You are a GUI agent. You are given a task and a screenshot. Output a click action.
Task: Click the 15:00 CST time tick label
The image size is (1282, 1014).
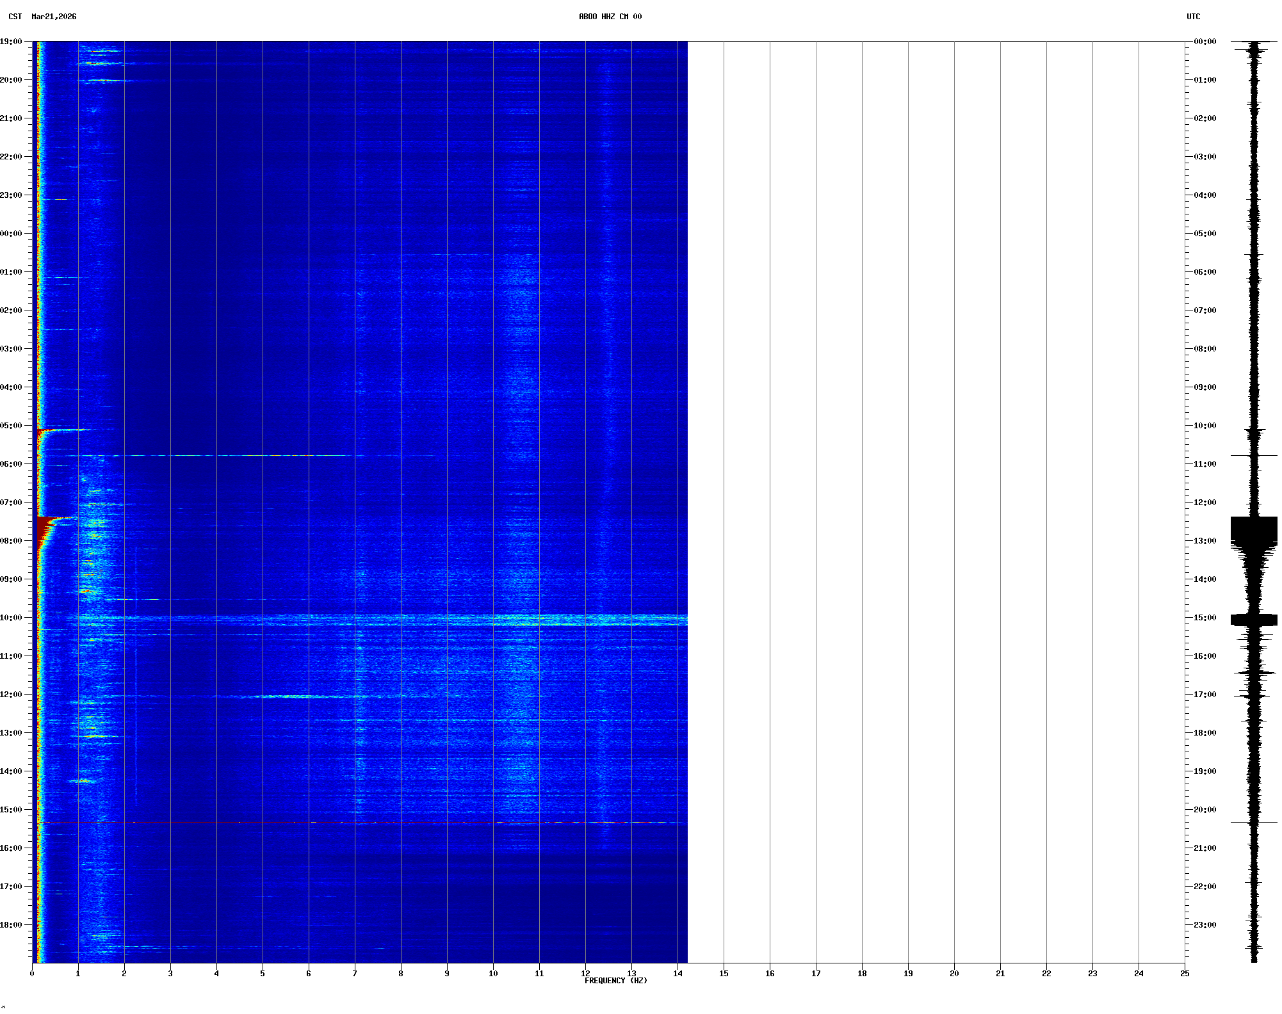tap(11, 810)
